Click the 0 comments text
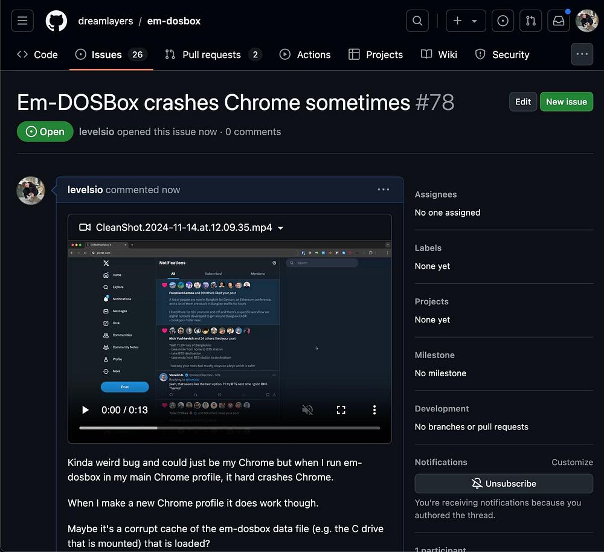The width and height of the screenshot is (604, 552). tap(253, 132)
